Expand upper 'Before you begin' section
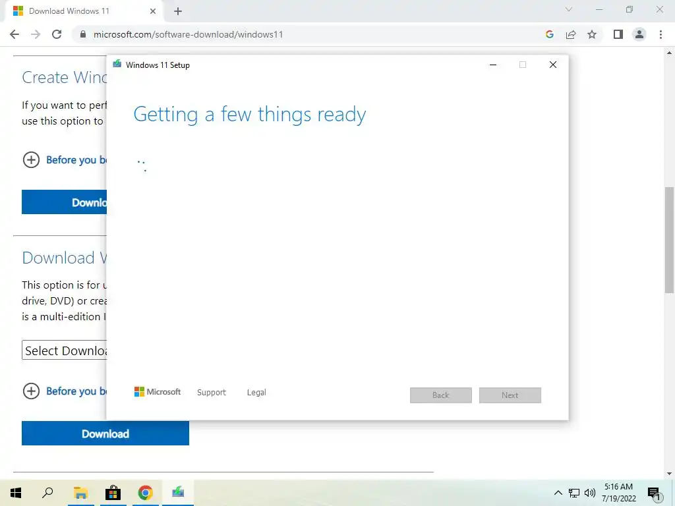 (65, 160)
